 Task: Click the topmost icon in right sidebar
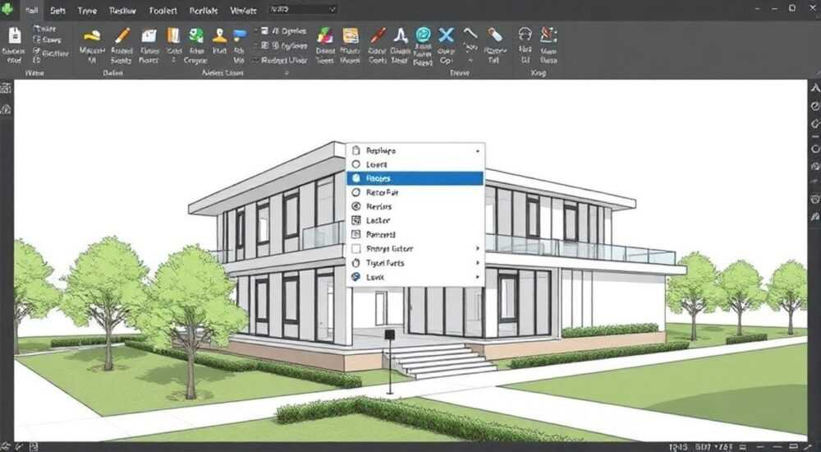tap(815, 89)
